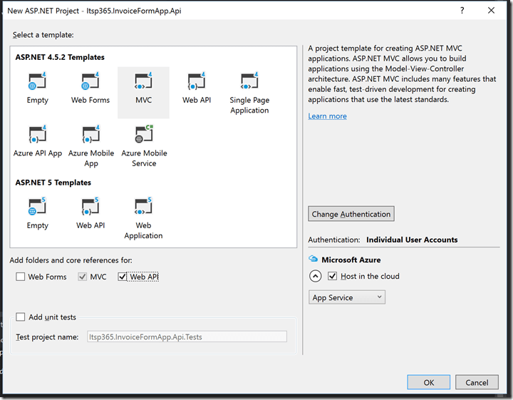Select the ASP.NET 5 Web API template
Screen dimensions: 513x400
[x=90, y=213]
